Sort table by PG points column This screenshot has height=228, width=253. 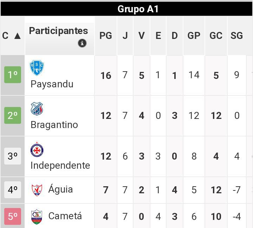pos(105,36)
